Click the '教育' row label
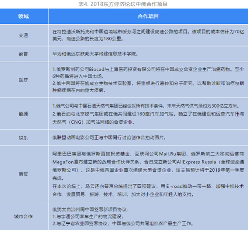 coord(24,54)
